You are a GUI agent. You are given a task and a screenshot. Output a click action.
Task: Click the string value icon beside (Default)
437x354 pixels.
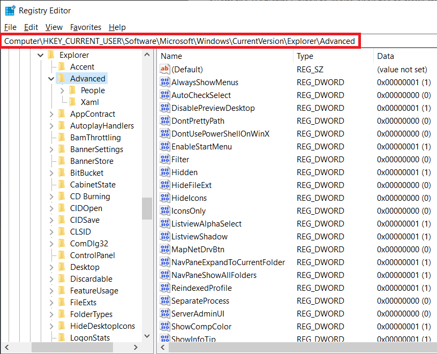[165, 69]
